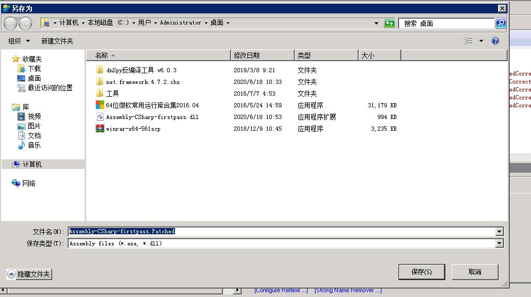Image resolution: width=531 pixels, height=297 pixels.
Task: Select the winrar-x64-561scp application file
Action: tap(133, 129)
